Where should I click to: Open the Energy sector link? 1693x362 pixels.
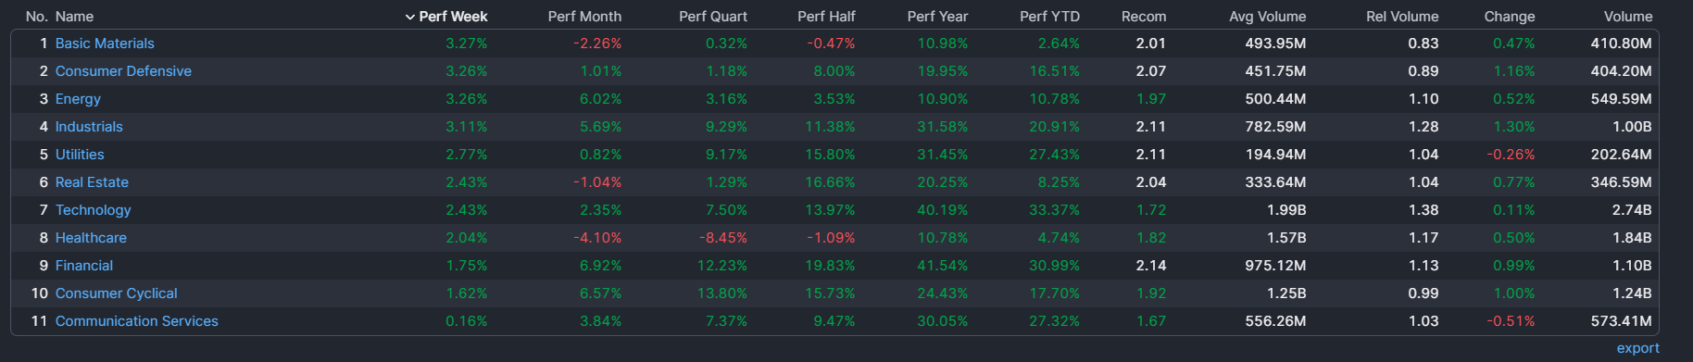78,99
